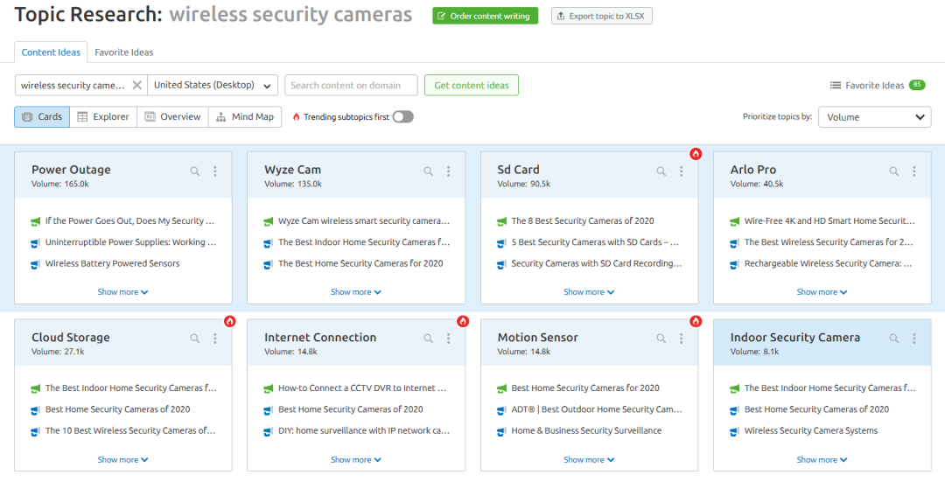Click Order content writing button

485,17
